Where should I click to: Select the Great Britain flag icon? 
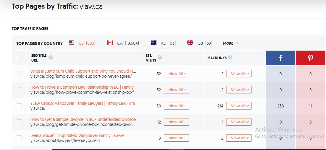point(190,43)
